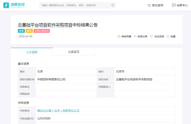191x124 pixels.
Task: Click the 云基础平台项目软件采购项目 title text
Action: (45, 25)
